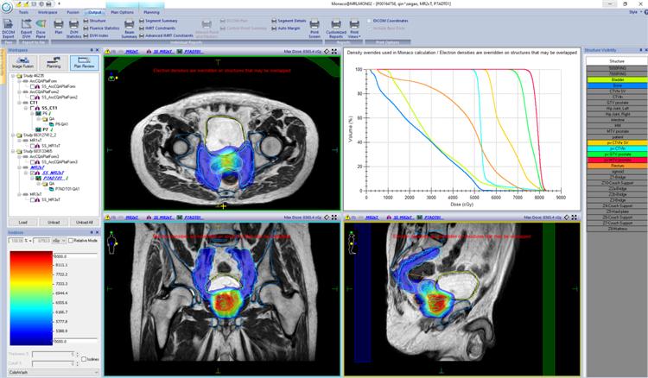Select the Plan Review workspace

tap(85, 63)
